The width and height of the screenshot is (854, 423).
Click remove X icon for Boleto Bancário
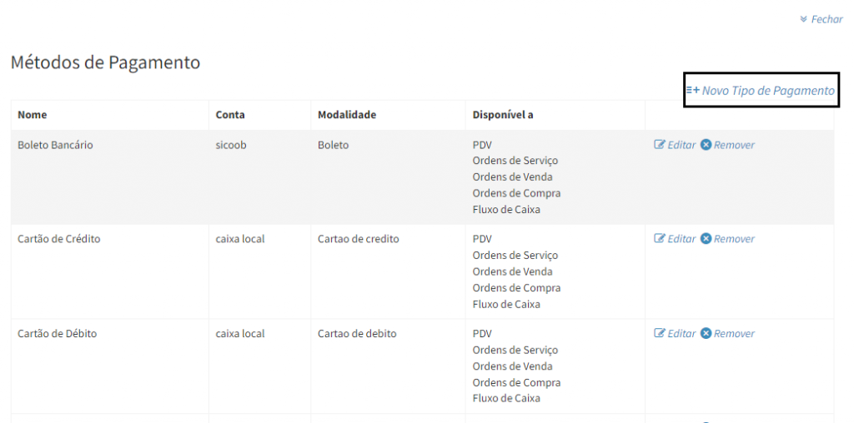pyautogui.click(x=706, y=145)
